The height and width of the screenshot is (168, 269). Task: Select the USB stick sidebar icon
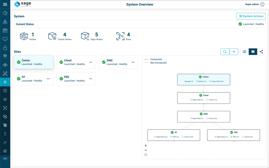[x=5, y=134]
